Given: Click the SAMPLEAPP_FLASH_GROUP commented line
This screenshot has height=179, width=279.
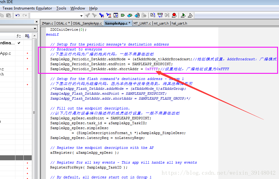Looking at the screenshot, I should (120, 98).
